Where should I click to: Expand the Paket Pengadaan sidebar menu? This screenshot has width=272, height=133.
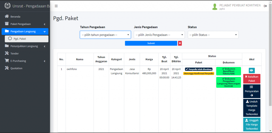point(25,24)
